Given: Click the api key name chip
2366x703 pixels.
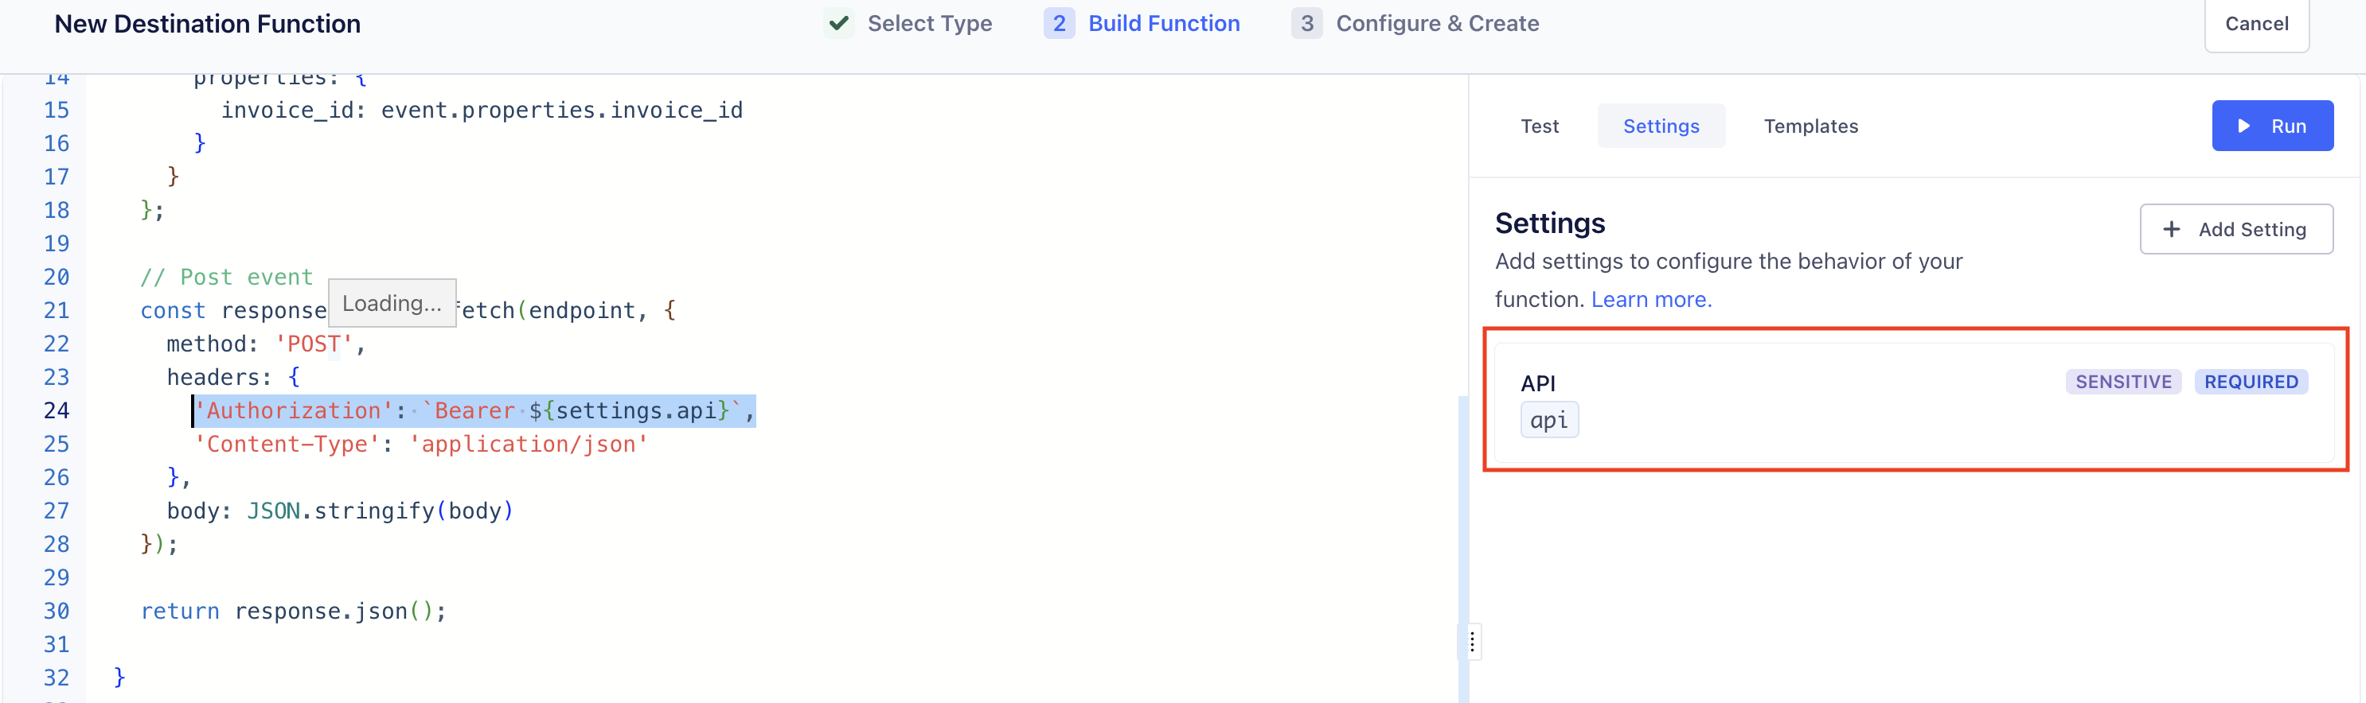Looking at the screenshot, I should tap(1549, 421).
